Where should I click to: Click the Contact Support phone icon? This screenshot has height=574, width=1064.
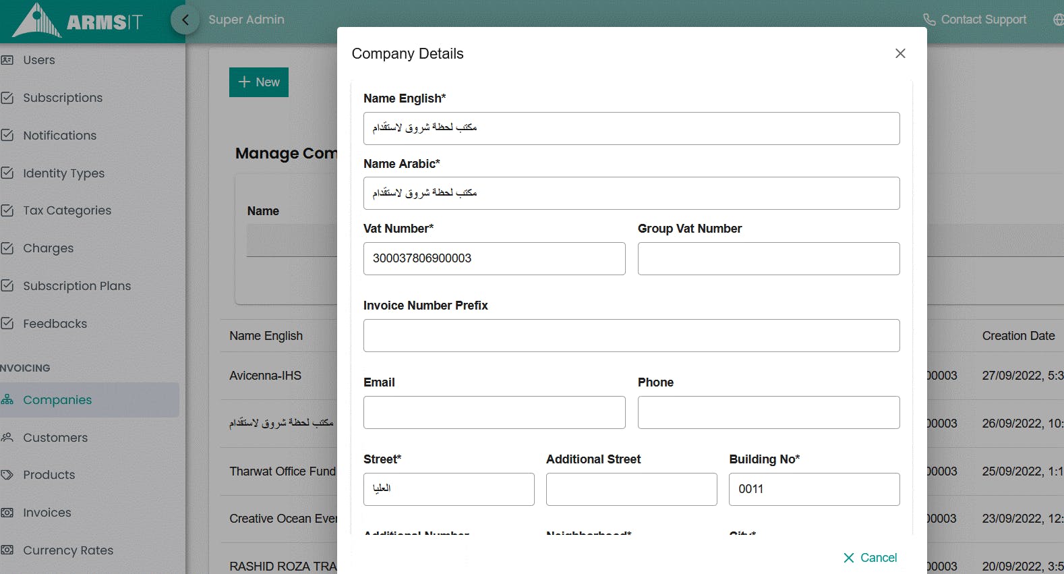[x=929, y=20]
